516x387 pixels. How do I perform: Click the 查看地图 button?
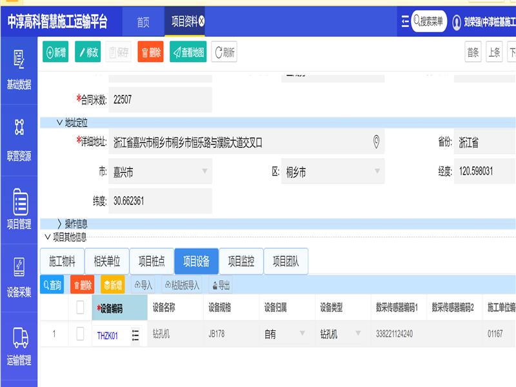[188, 53]
